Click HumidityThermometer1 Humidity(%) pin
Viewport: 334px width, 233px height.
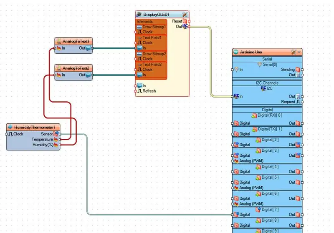pos(60,145)
